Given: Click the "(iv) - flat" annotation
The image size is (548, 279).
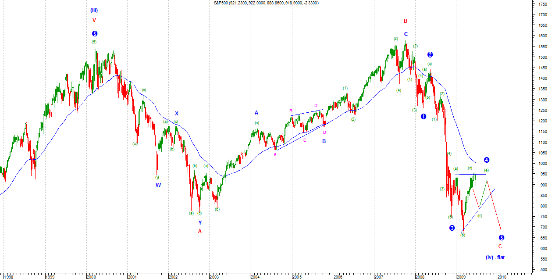Looking at the screenshot, I should pos(495,258).
